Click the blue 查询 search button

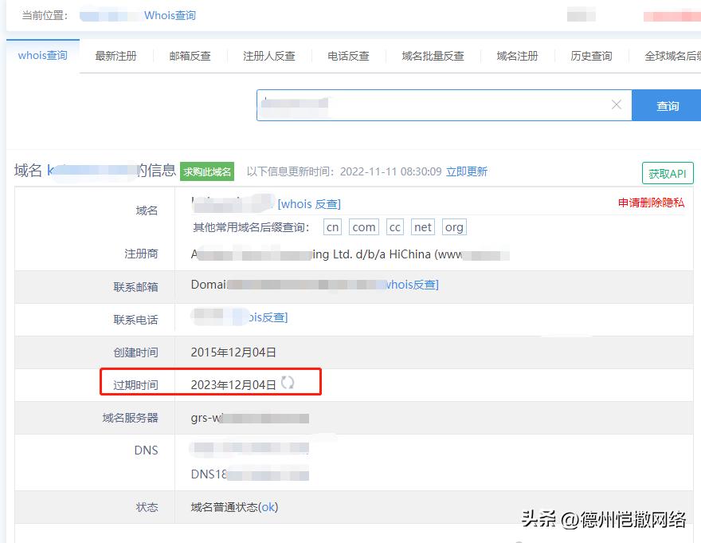pyautogui.click(x=669, y=104)
